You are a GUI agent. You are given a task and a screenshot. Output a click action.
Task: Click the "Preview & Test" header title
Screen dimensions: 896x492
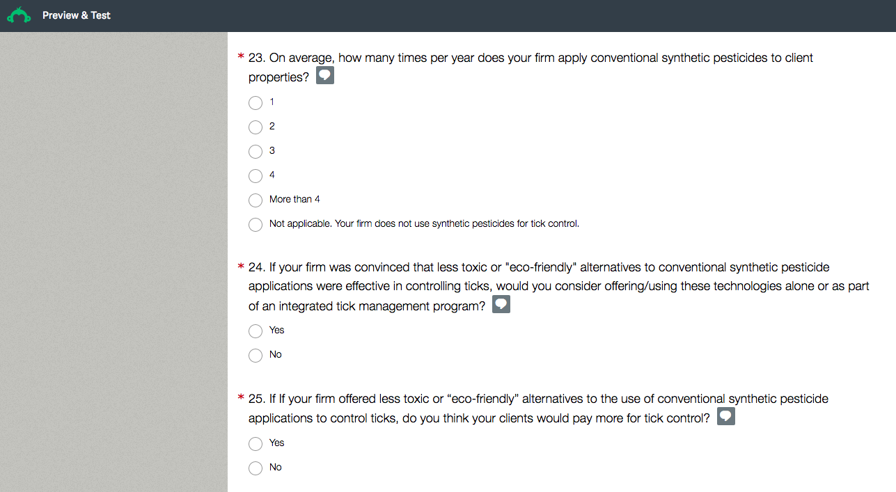77,15
